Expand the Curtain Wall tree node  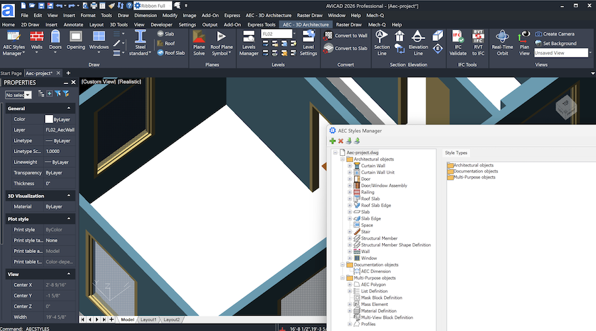(x=350, y=166)
